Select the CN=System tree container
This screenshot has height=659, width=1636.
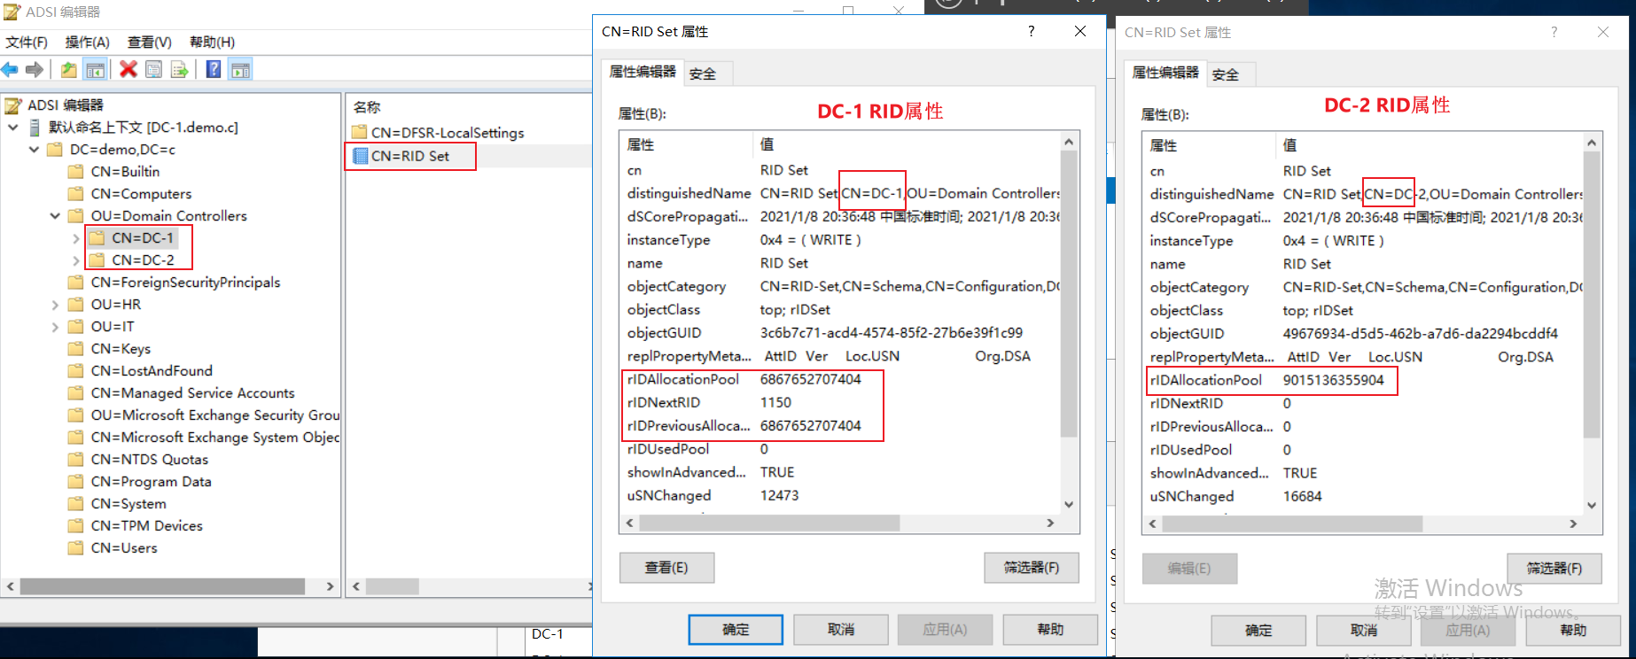coord(129,504)
